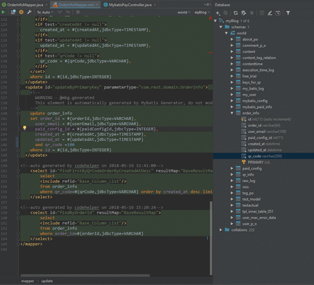Click the Commit checkmark icon
Viewport: 314px width, 285px height.
click(x=60, y=12)
